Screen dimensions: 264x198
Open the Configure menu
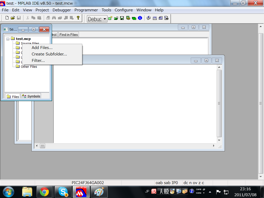(123, 10)
